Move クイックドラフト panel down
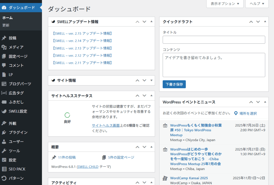This screenshot has width=274, height=185. pos(258,22)
